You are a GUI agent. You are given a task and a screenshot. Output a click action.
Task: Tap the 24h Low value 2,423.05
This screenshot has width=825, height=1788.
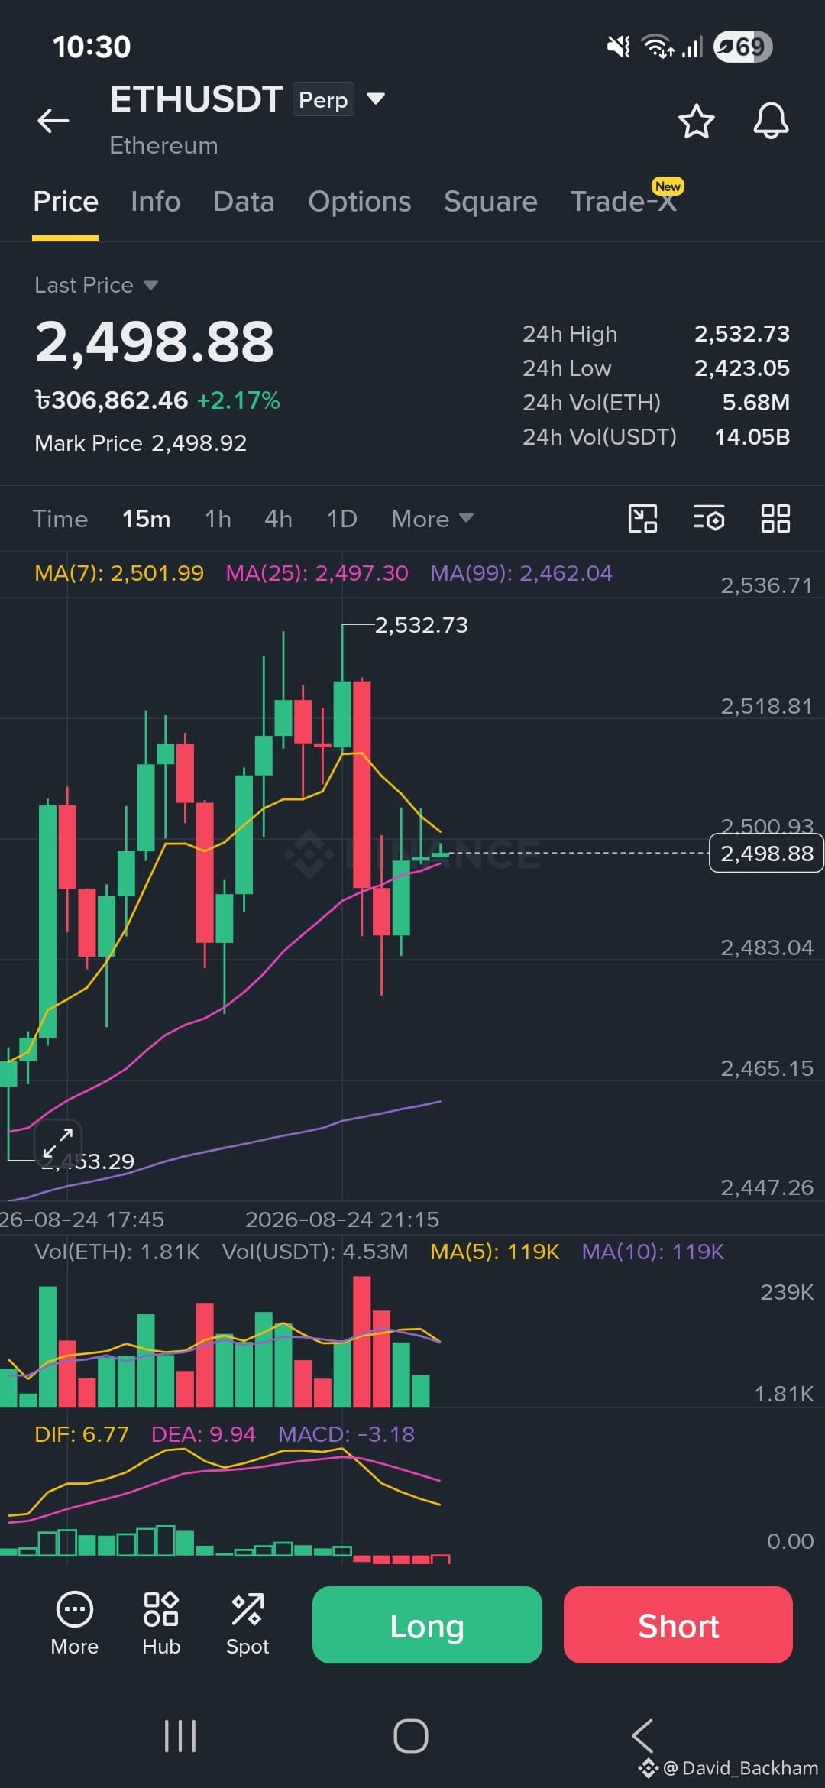(742, 368)
